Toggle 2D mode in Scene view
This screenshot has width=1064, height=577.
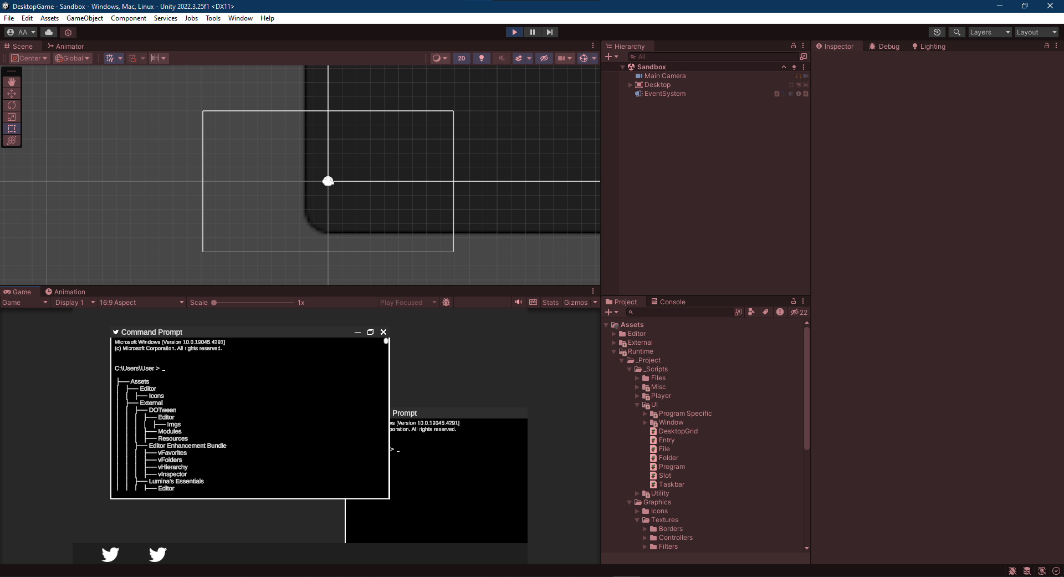462,58
